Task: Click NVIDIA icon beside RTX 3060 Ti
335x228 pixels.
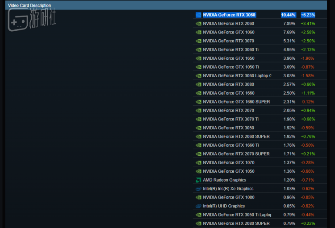Action: pos(198,50)
